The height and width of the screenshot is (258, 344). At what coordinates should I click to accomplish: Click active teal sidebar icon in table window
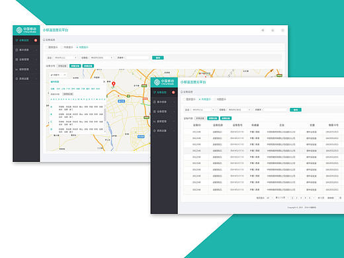(x=154, y=92)
